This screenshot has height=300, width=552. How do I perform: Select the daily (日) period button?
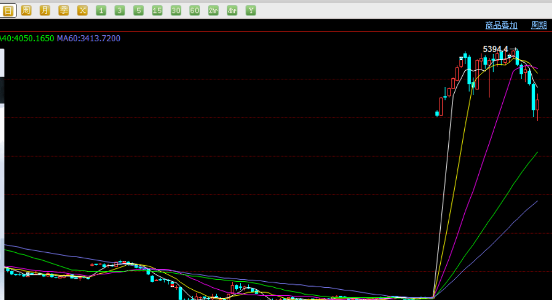[8, 11]
